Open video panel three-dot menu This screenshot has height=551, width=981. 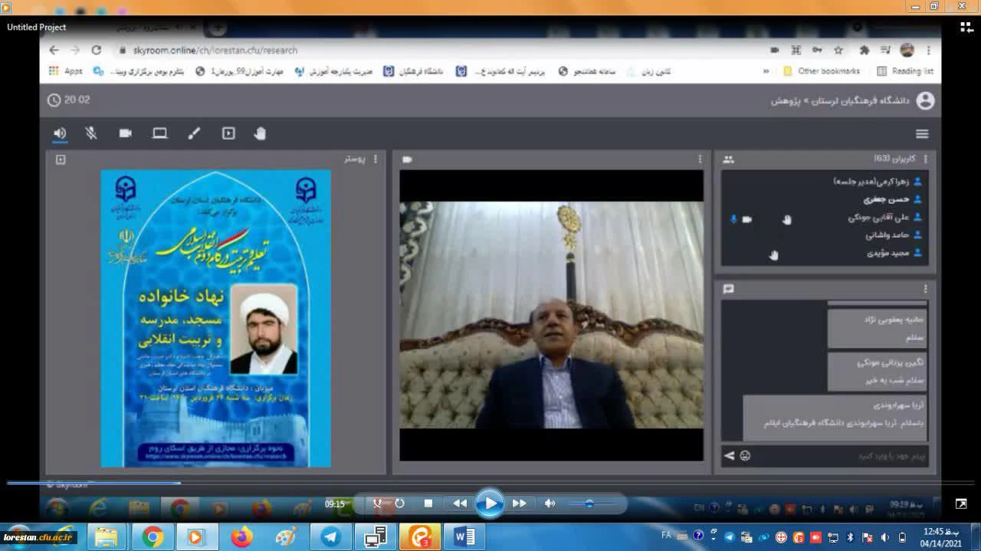pyautogui.click(x=700, y=159)
